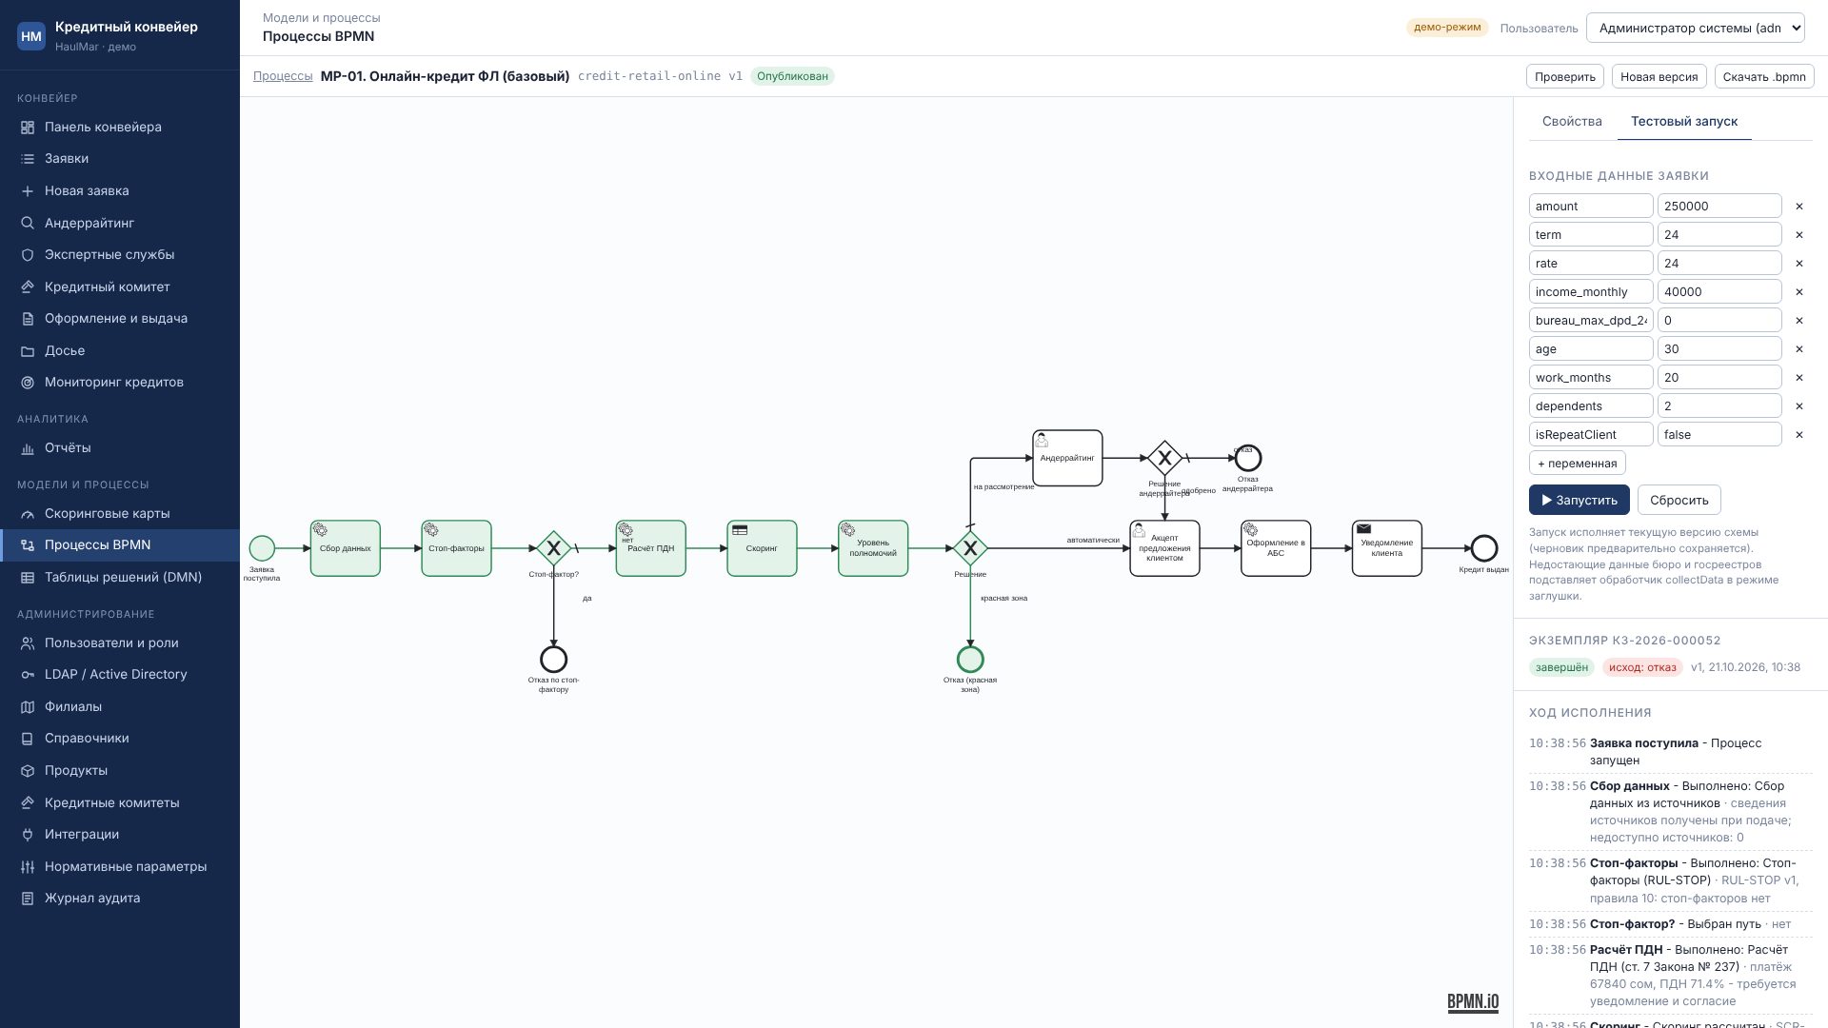1828x1028 pixels.
Task: Click the Нормативные параметры sliders icon
Action: click(x=28, y=867)
